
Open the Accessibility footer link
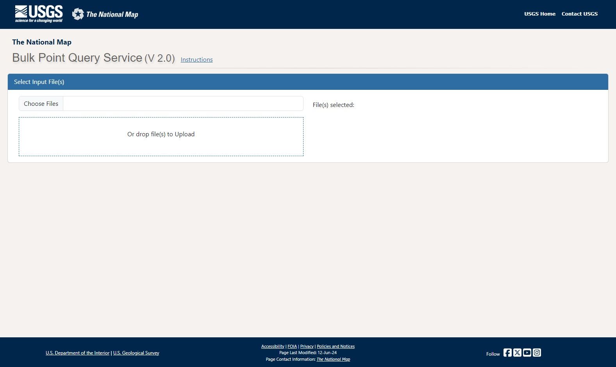273,346
